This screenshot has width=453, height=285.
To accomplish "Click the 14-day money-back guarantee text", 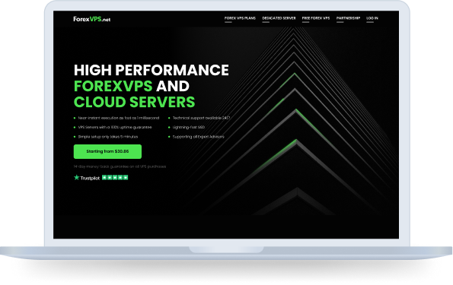I will coord(120,166).
